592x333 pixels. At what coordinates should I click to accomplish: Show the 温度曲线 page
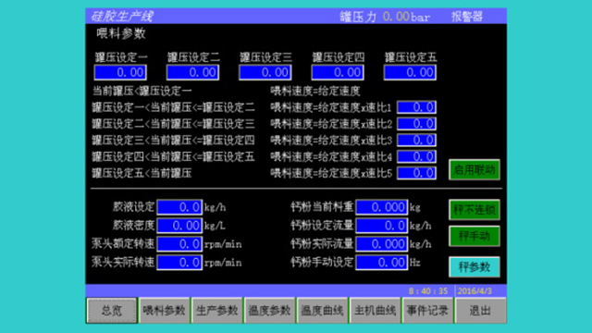(x=322, y=311)
